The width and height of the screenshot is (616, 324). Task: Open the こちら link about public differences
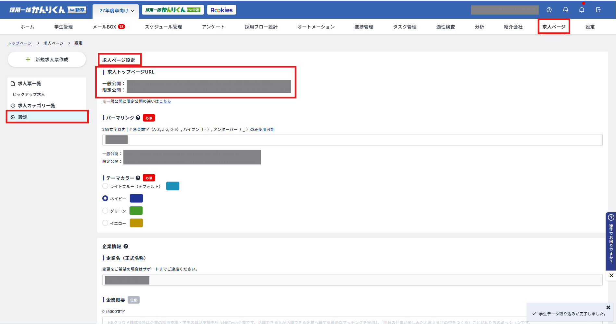click(x=165, y=101)
